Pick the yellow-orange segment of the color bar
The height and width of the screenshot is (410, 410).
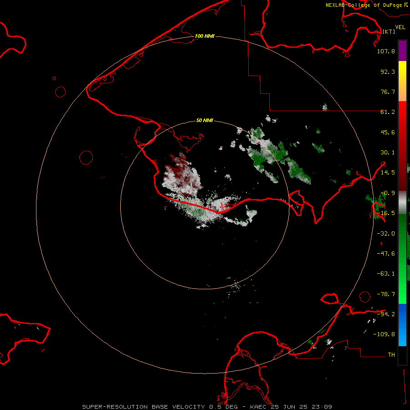click(x=402, y=81)
